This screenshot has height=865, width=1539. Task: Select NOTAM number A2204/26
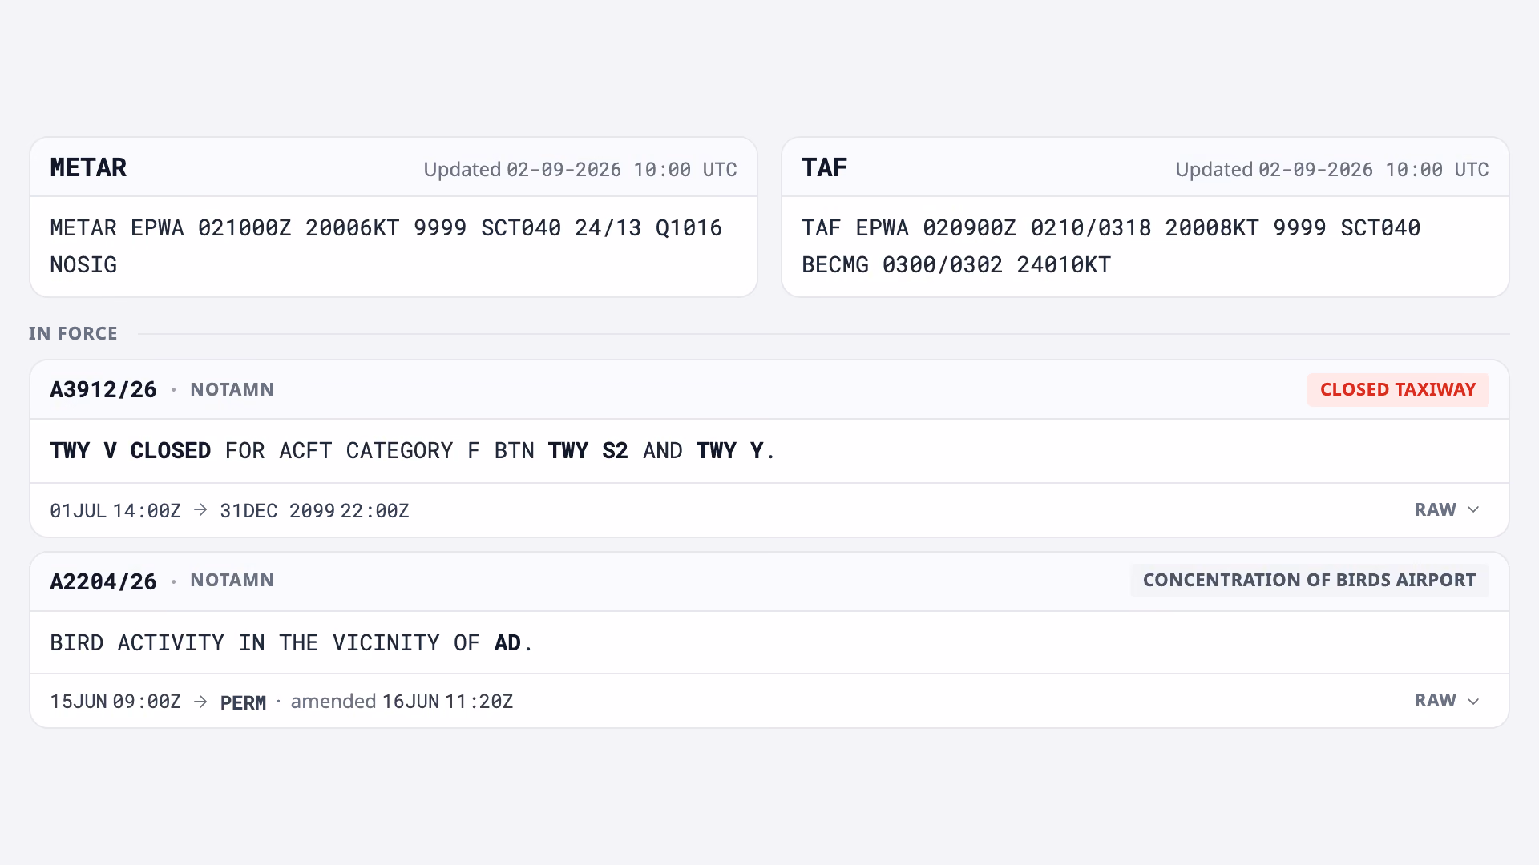(103, 581)
